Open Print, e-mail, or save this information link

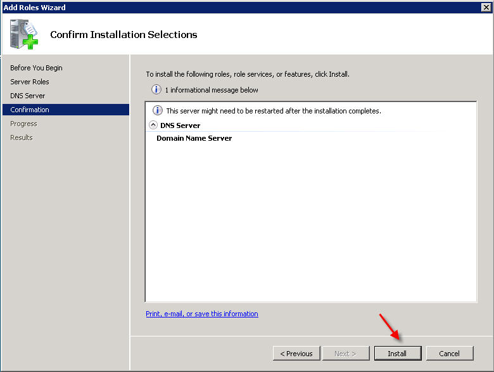202,314
